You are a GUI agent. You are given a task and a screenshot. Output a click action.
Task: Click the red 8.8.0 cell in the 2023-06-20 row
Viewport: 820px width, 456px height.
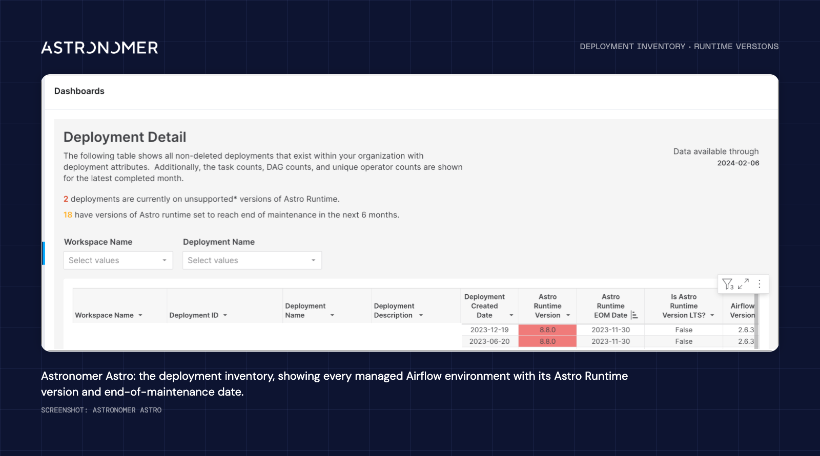coord(547,341)
